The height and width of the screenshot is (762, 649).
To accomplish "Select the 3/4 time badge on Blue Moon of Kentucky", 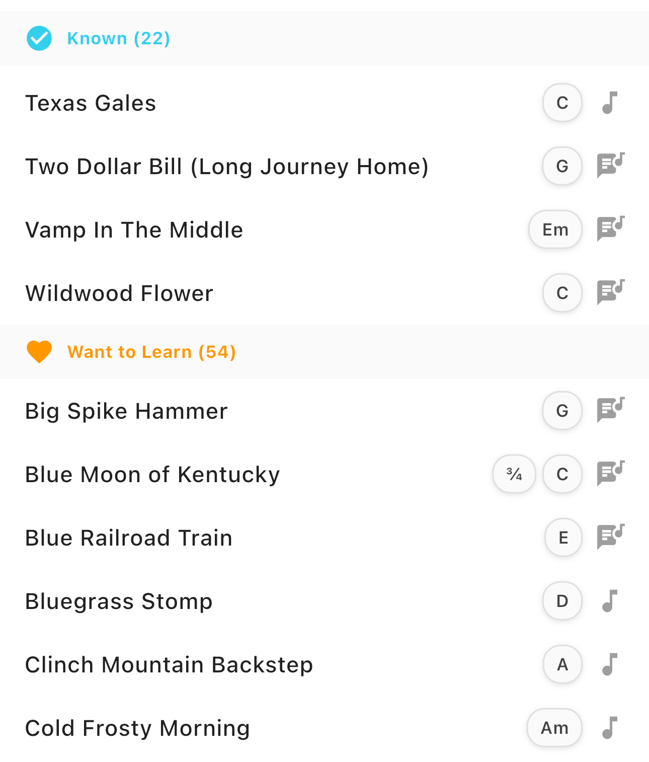I will click(514, 474).
